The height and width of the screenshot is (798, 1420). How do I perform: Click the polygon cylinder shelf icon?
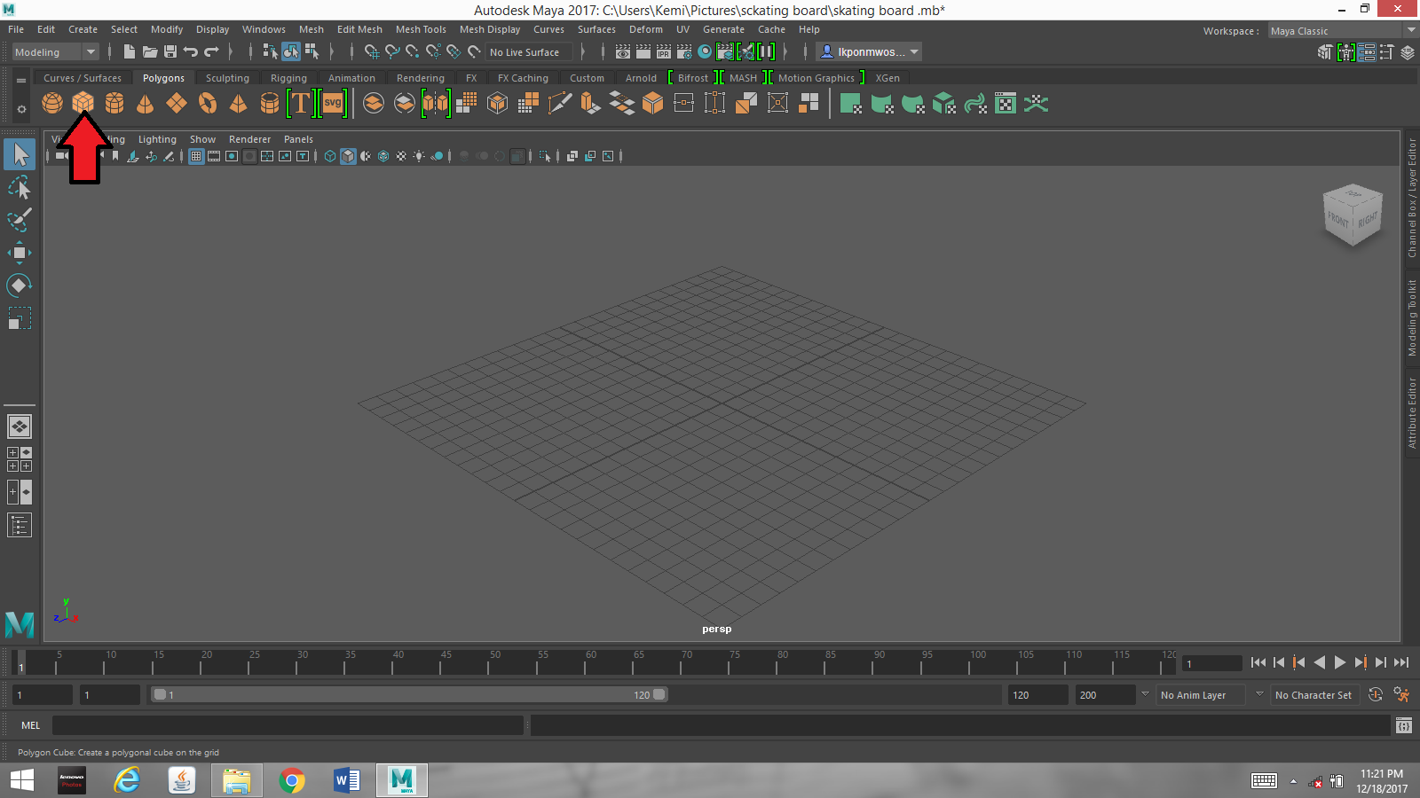pos(114,104)
